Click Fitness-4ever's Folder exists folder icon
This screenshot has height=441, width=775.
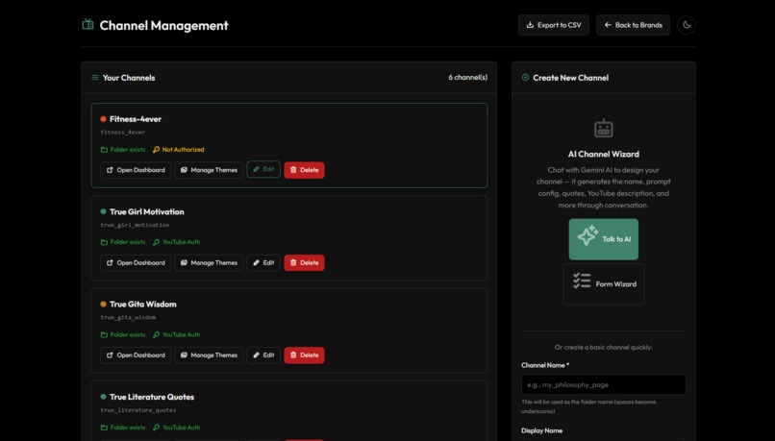[104, 150]
